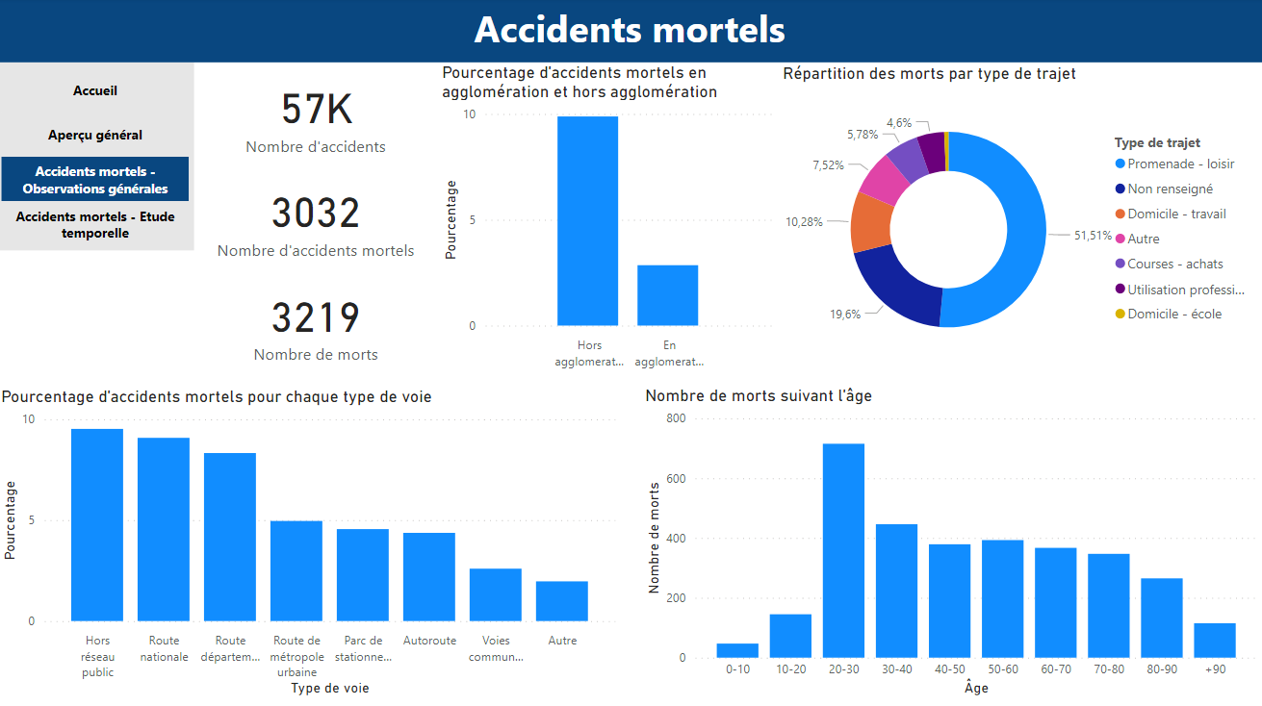Click 'Répartition des morts par type de trajet' title
This screenshot has height=706, width=1262.
(x=930, y=73)
